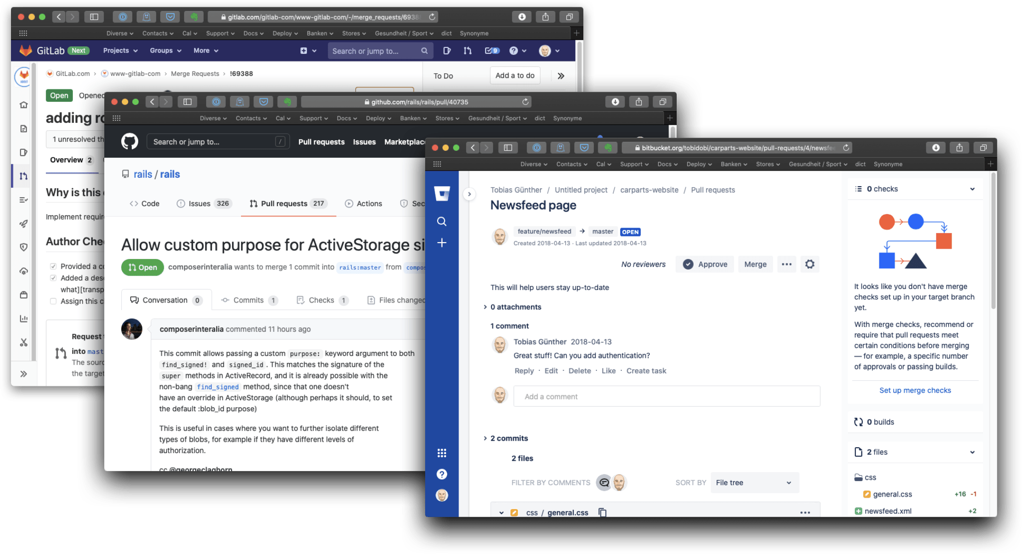Viewport: 1022px width, 554px height.
Task: Collapse the 2 files panel chevron
Action: (x=972, y=452)
